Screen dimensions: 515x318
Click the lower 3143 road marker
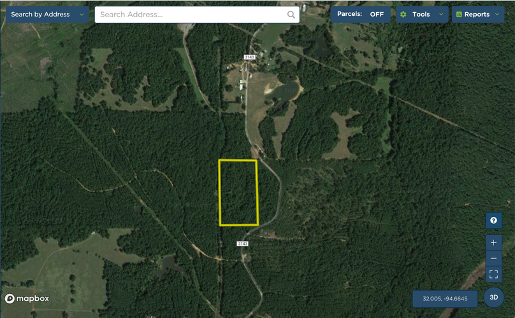242,244
